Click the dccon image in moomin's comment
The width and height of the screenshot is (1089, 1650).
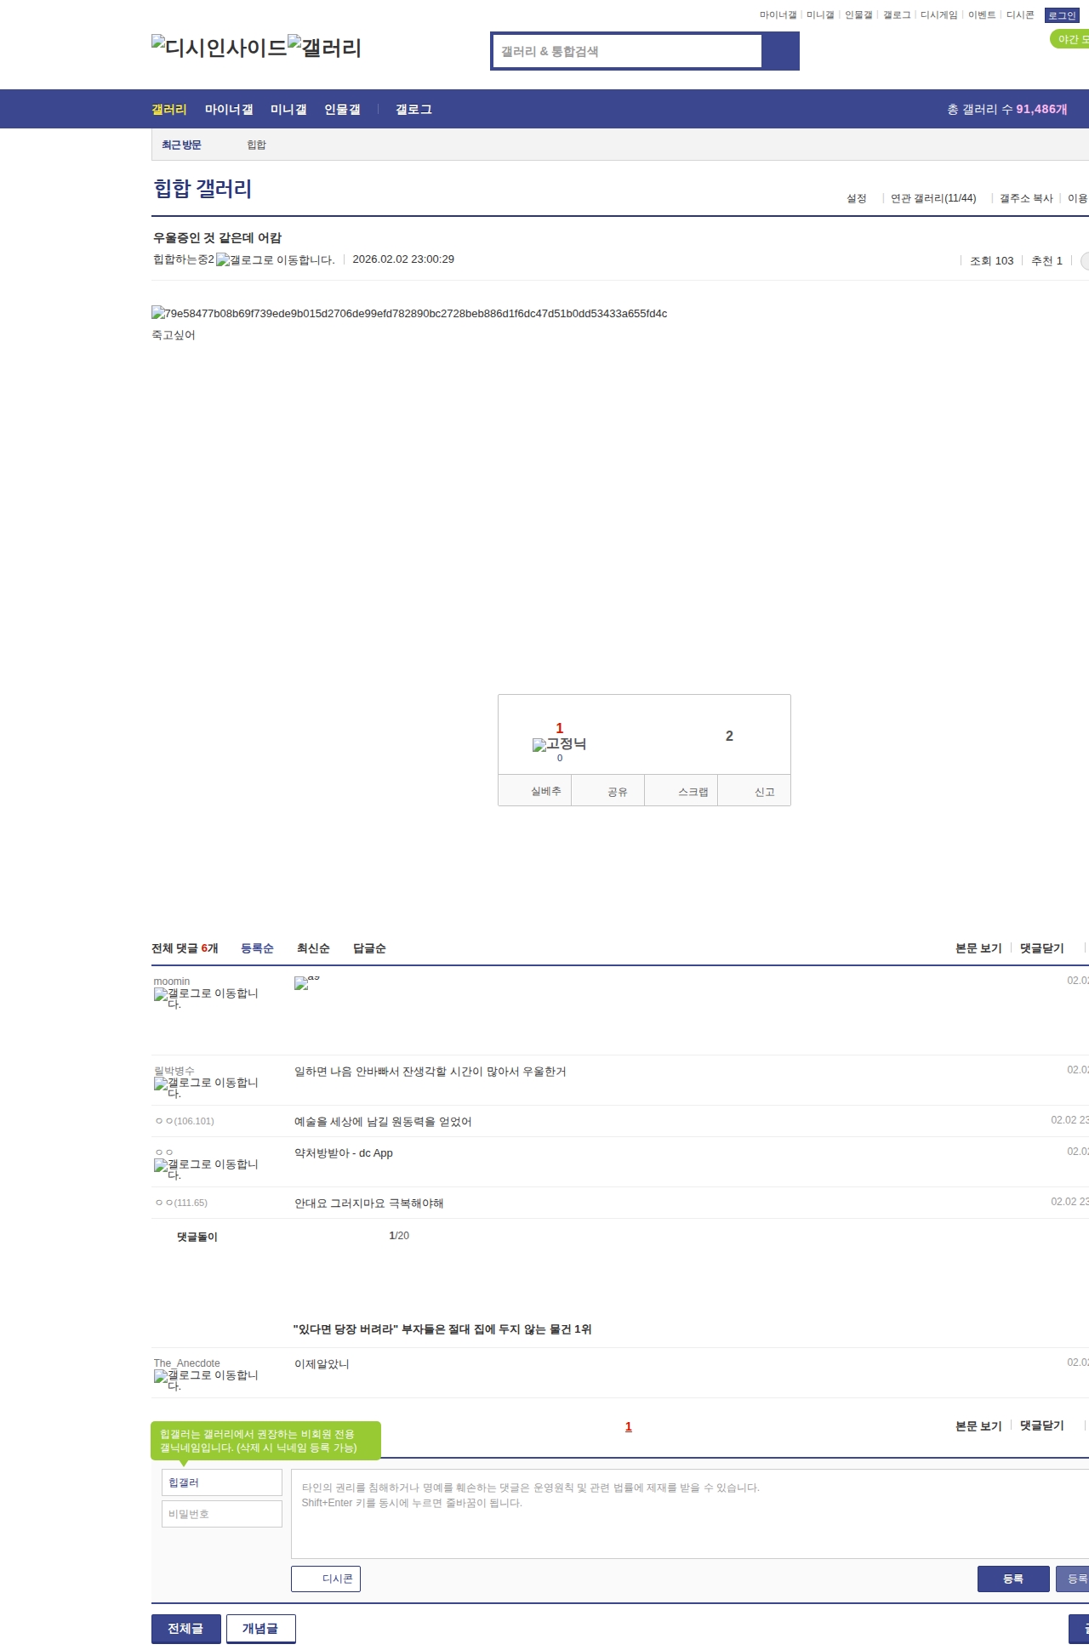coord(307,982)
